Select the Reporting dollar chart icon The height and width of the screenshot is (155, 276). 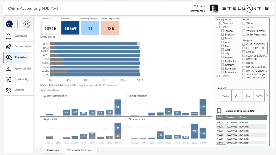click(9, 57)
